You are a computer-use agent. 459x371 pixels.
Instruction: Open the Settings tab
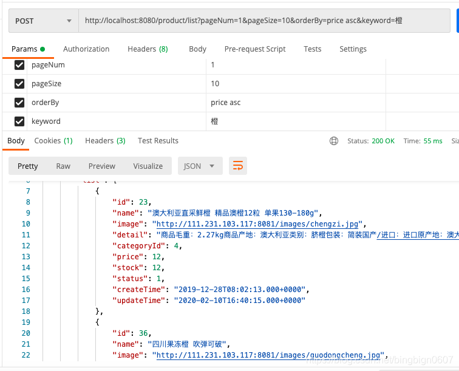point(353,49)
